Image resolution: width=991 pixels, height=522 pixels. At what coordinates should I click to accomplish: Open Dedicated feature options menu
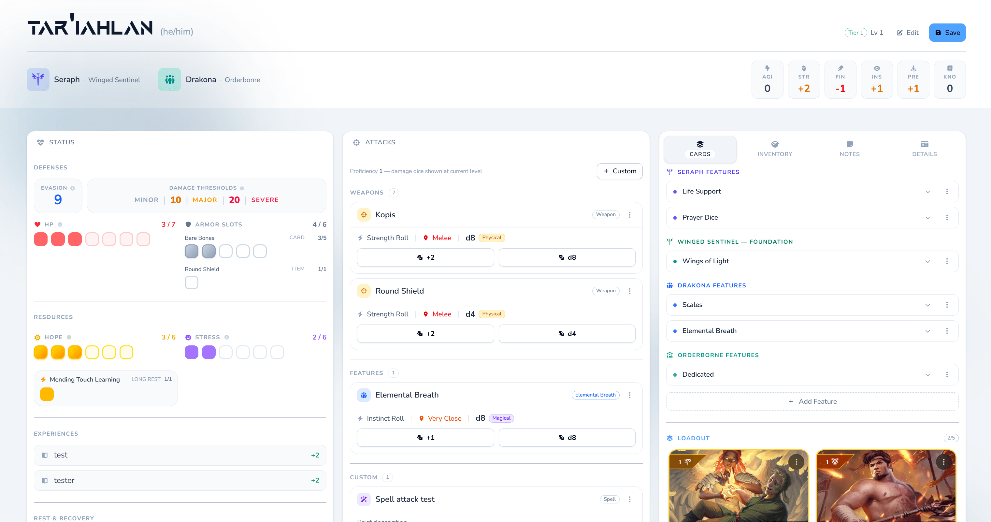(x=947, y=375)
